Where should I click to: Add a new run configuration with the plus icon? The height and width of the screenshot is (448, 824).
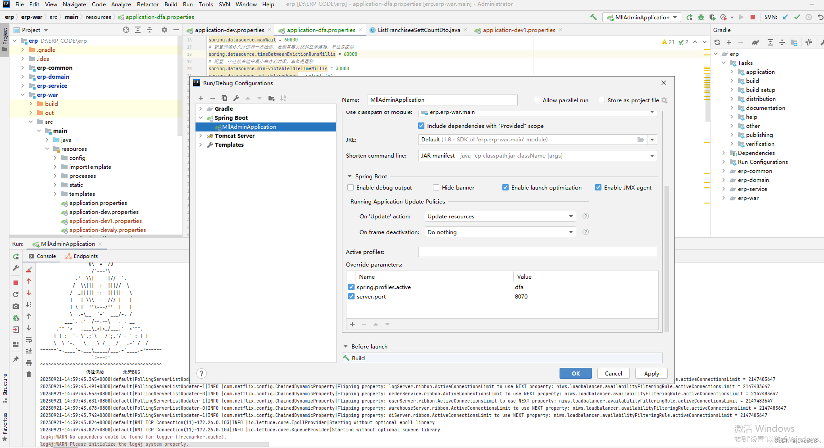point(201,98)
